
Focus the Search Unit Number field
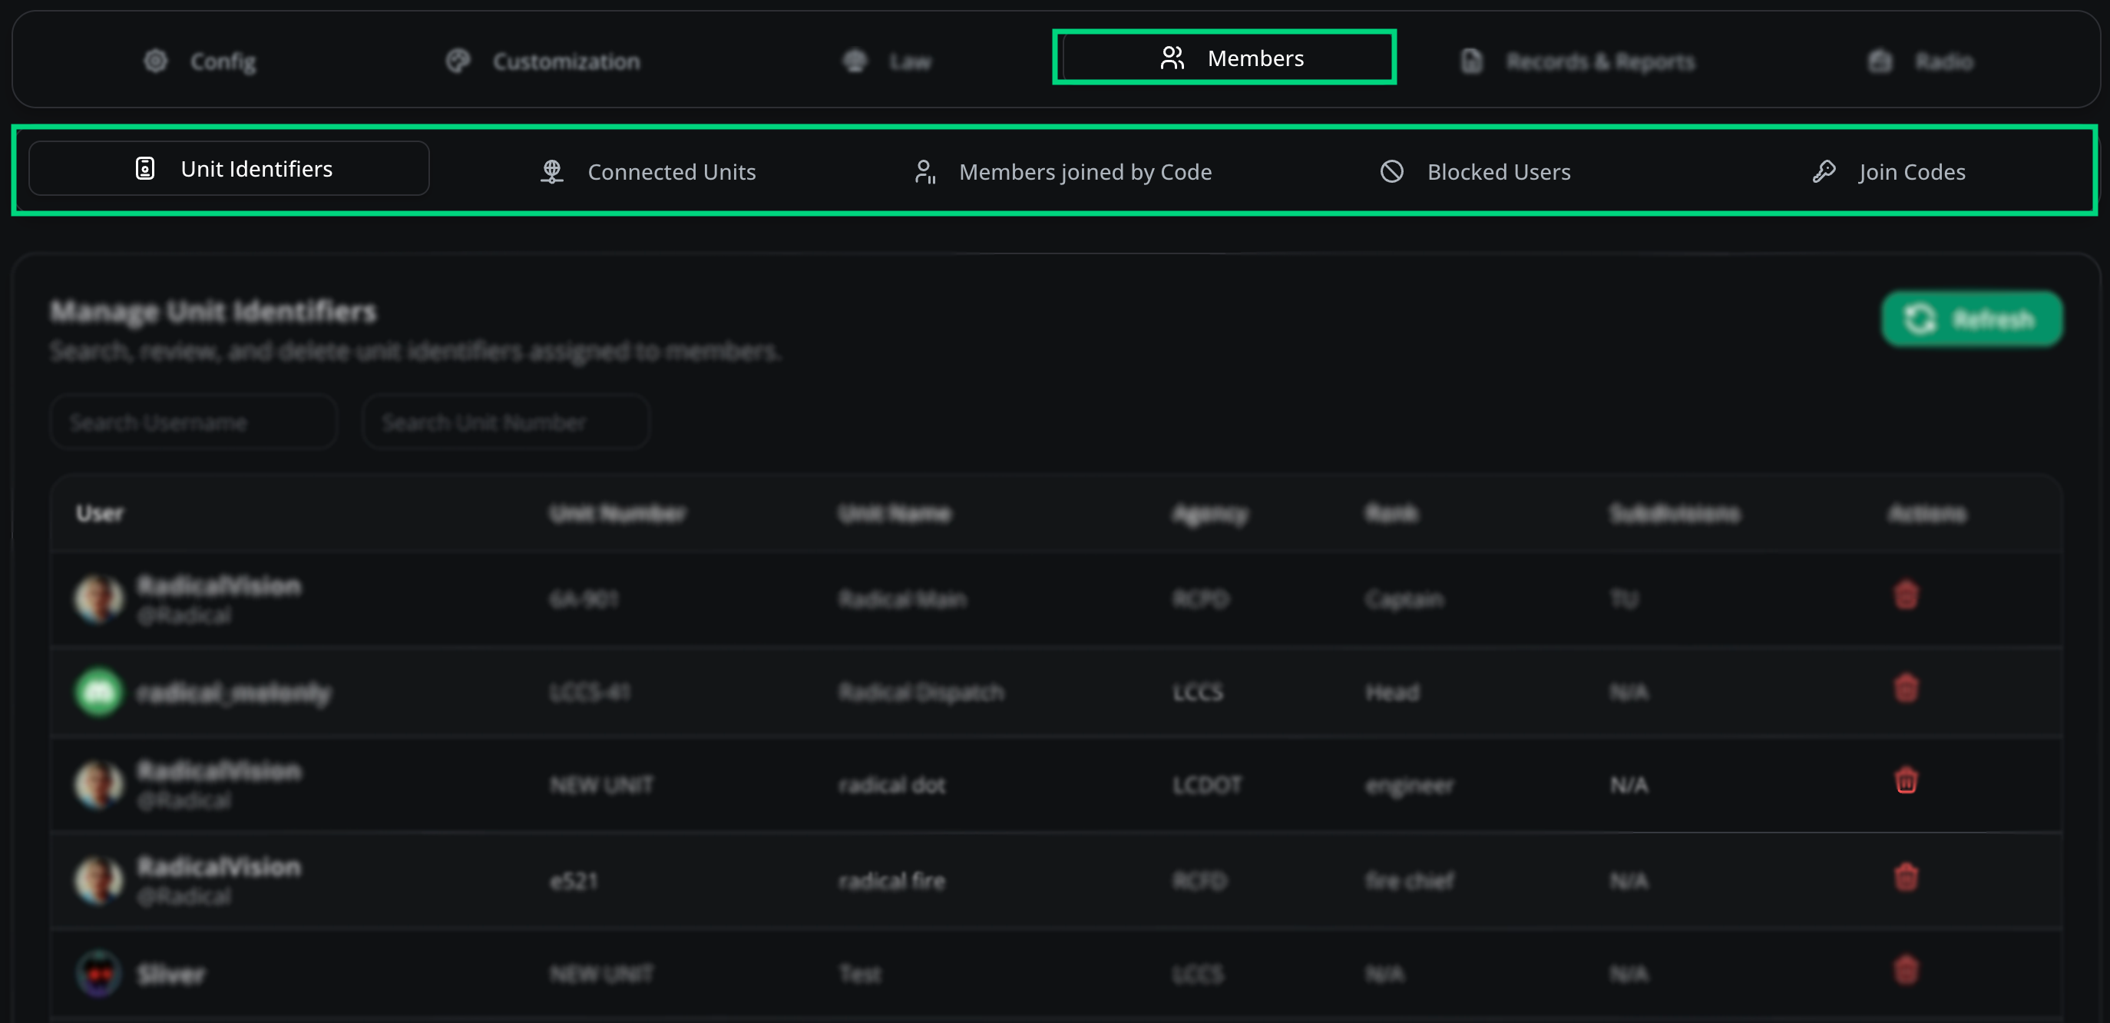pos(506,422)
